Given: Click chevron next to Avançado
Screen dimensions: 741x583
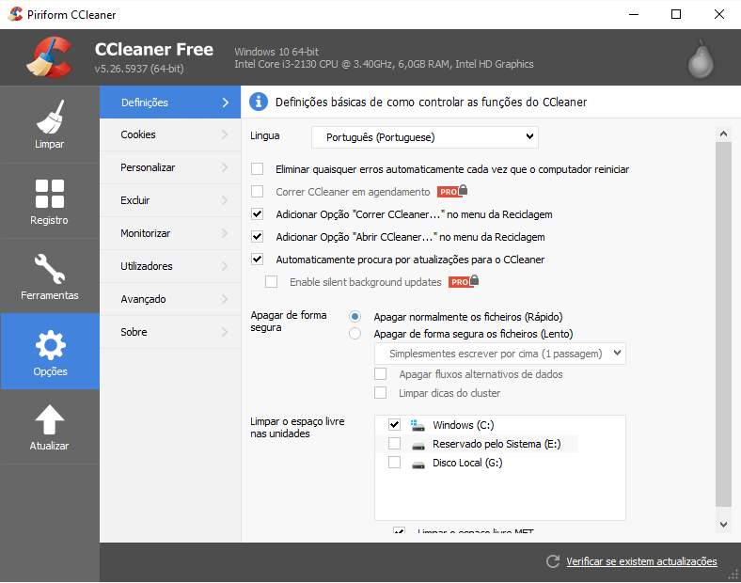Looking at the screenshot, I should tap(225, 299).
